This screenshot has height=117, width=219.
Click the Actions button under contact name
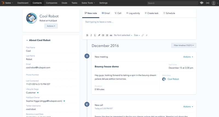pos(51,26)
